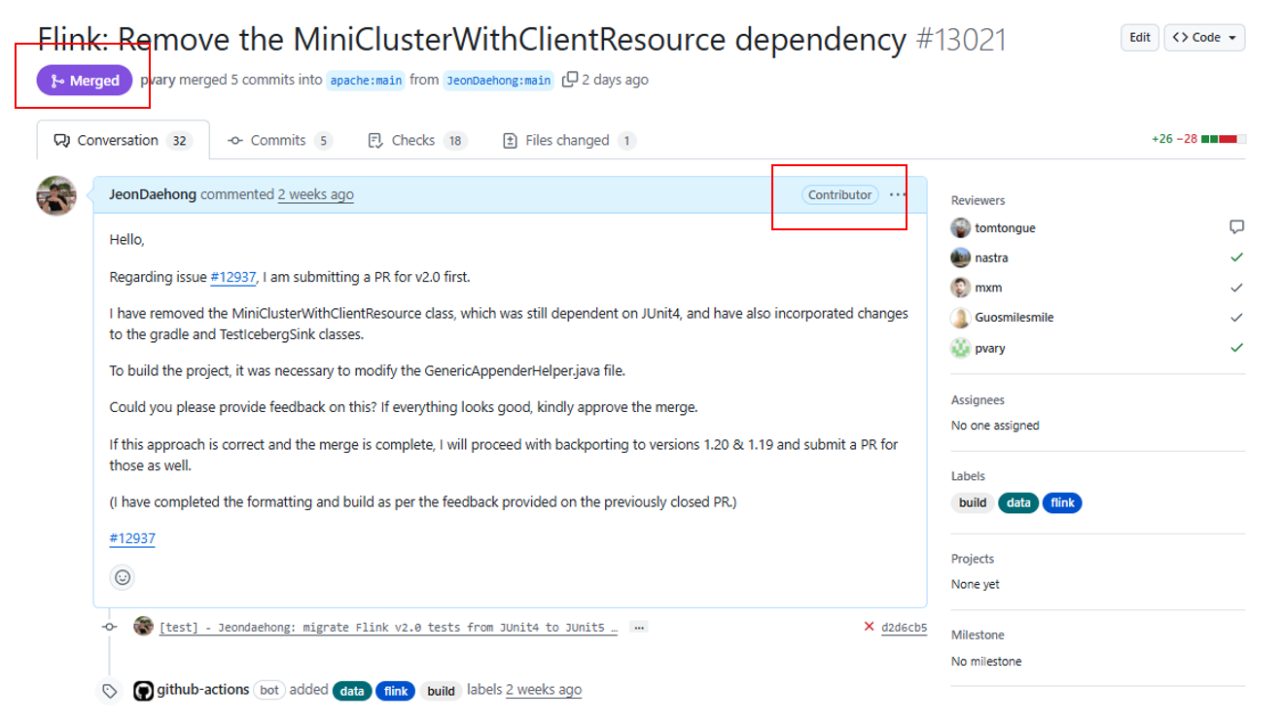Screen dimensions: 1281x721
Task: Switch to the Files changed tab
Action: 568,140
